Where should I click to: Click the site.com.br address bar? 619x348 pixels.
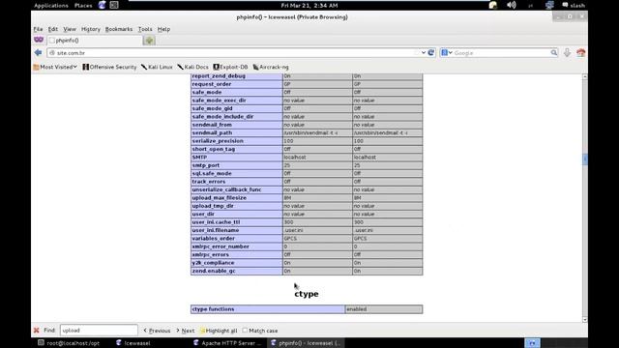(x=233, y=53)
